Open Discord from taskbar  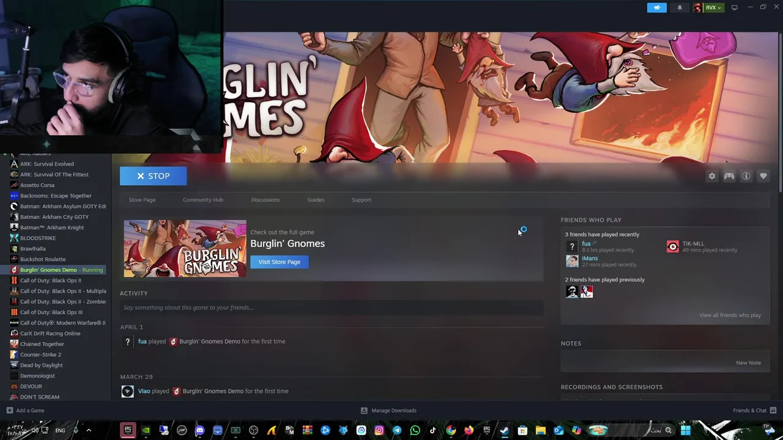click(x=199, y=430)
